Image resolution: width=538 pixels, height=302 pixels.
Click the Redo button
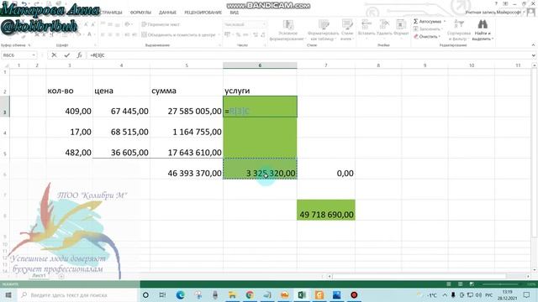coord(36,3)
